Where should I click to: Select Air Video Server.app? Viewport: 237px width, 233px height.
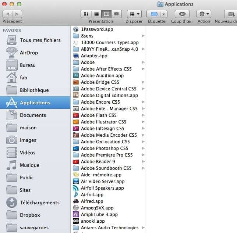[108, 182]
